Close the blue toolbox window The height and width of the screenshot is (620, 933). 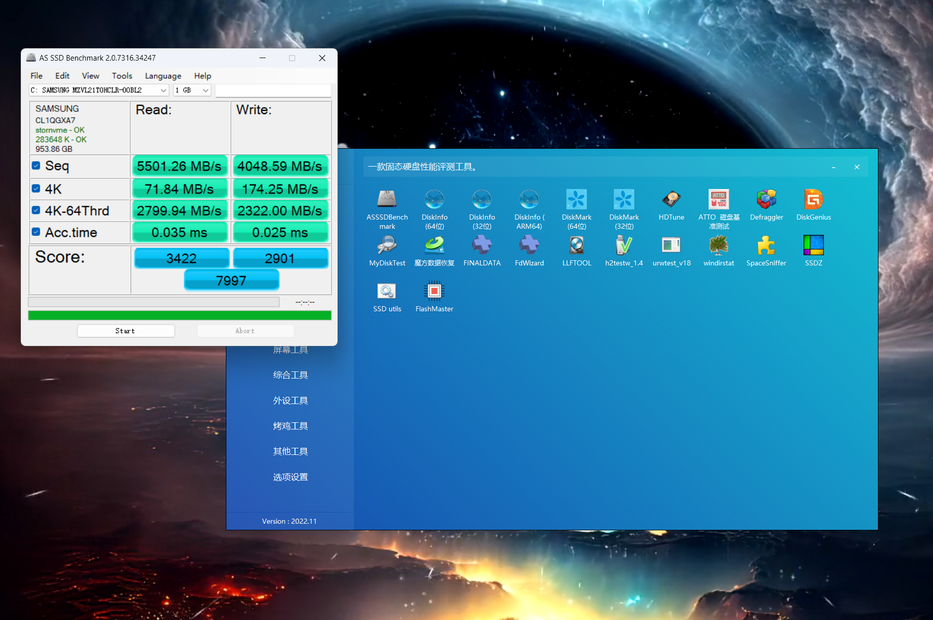pyautogui.click(x=857, y=167)
